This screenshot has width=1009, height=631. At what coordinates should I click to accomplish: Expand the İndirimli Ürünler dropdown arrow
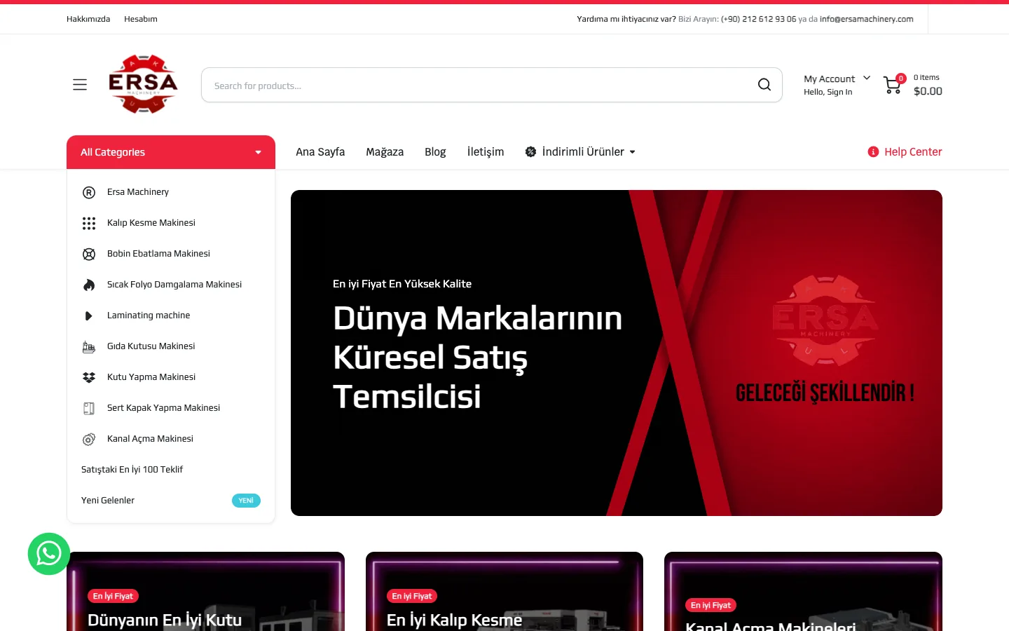point(632,152)
